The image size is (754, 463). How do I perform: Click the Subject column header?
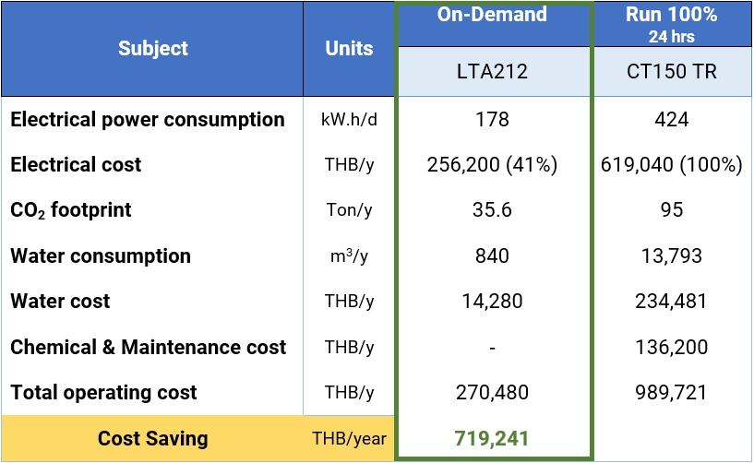[x=152, y=48]
